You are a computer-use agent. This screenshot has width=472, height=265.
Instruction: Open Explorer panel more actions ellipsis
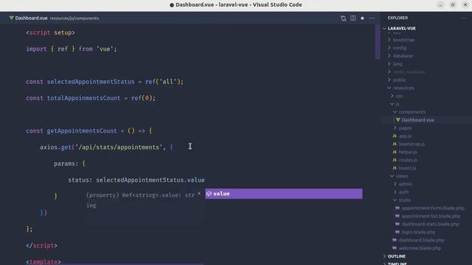point(463,18)
